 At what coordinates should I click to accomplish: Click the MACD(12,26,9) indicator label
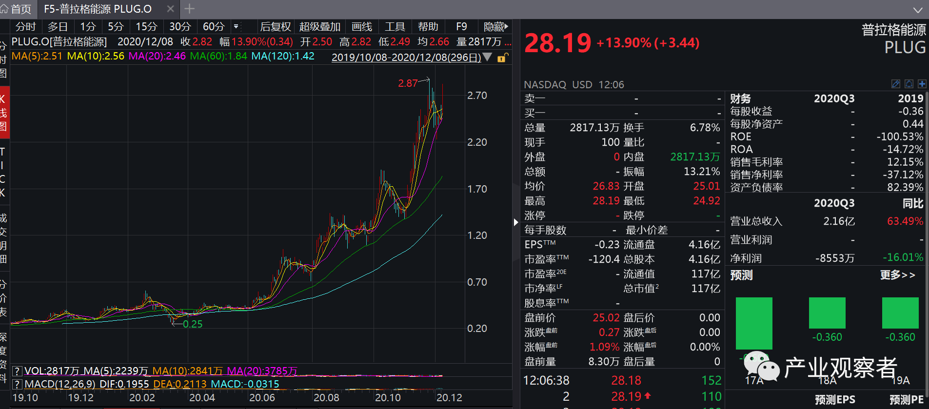pyautogui.click(x=60, y=384)
